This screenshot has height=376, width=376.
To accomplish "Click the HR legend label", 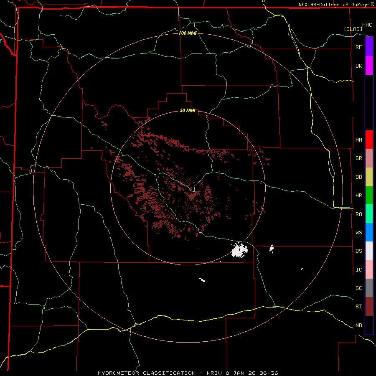I will tap(358, 196).
